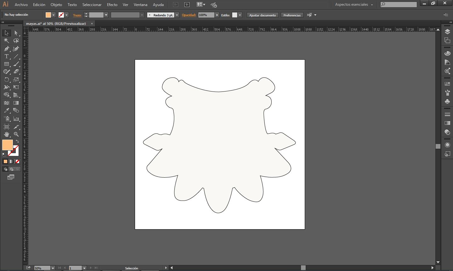
Task: Reset to default fill and stroke
Action: point(4,154)
